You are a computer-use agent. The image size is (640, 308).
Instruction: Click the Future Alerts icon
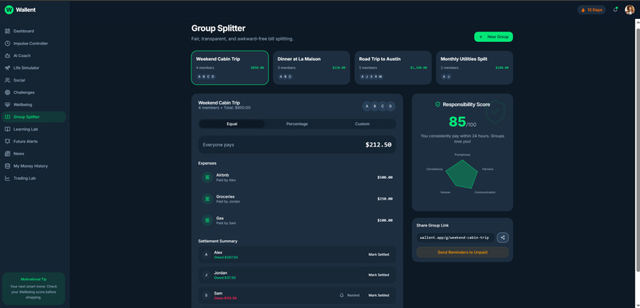[x=7, y=141]
